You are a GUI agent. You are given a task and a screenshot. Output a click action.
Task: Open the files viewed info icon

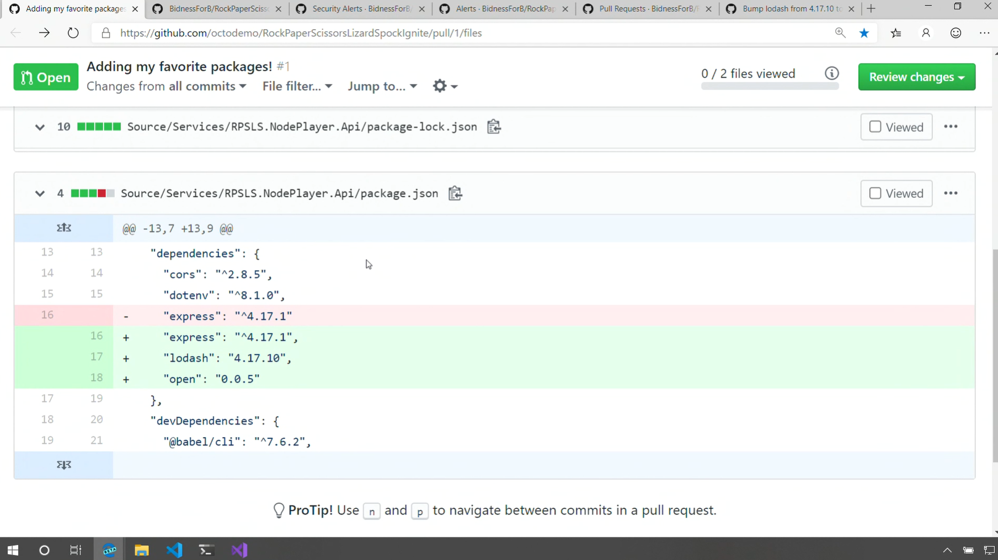831,73
